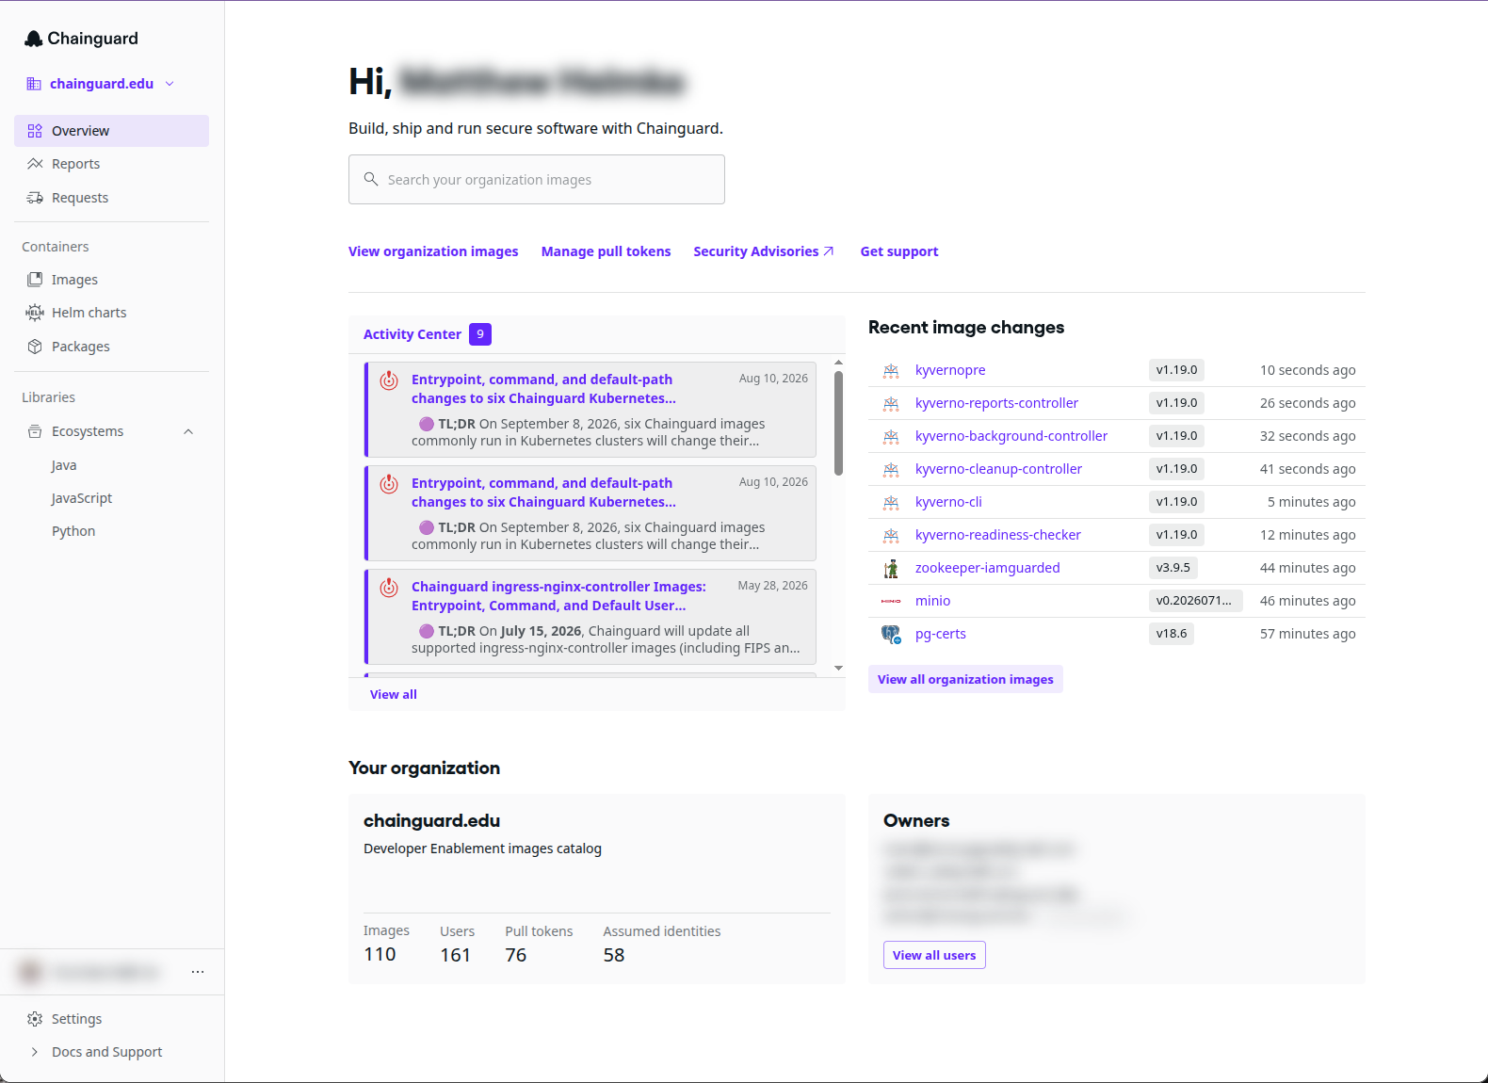1488x1083 pixels.
Task: Click the View all users button
Action: click(x=934, y=955)
